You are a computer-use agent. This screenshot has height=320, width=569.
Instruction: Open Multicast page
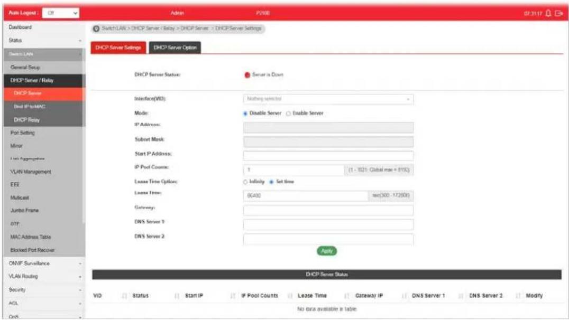tap(43, 198)
